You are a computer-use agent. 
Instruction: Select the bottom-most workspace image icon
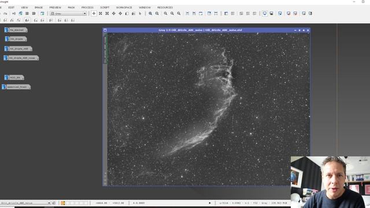pos(16,87)
